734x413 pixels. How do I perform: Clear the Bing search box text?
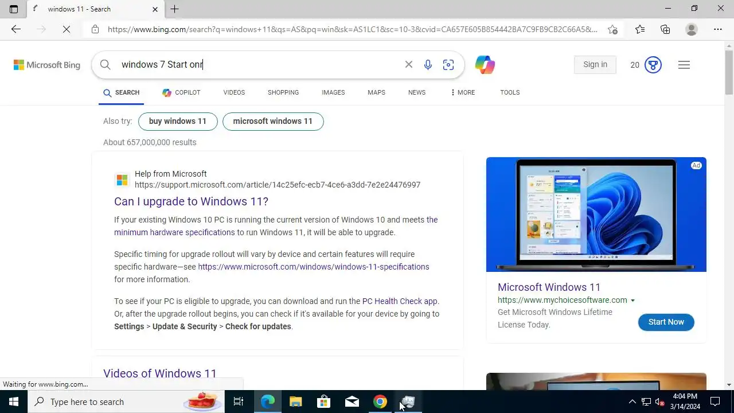(409, 65)
